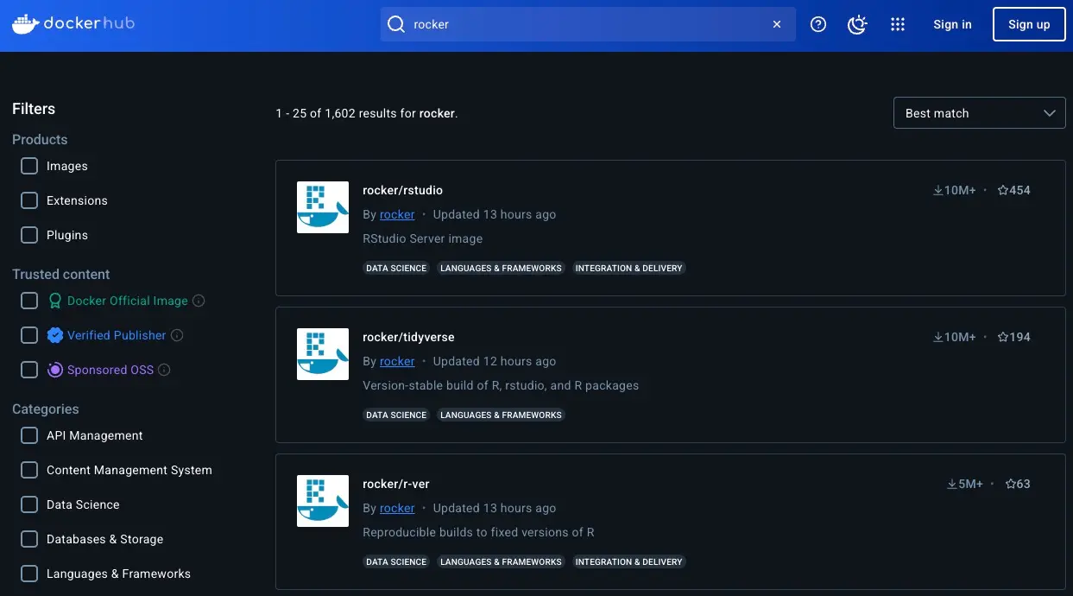Click the star icon on rocker/rstudio

coord(1003,190)
